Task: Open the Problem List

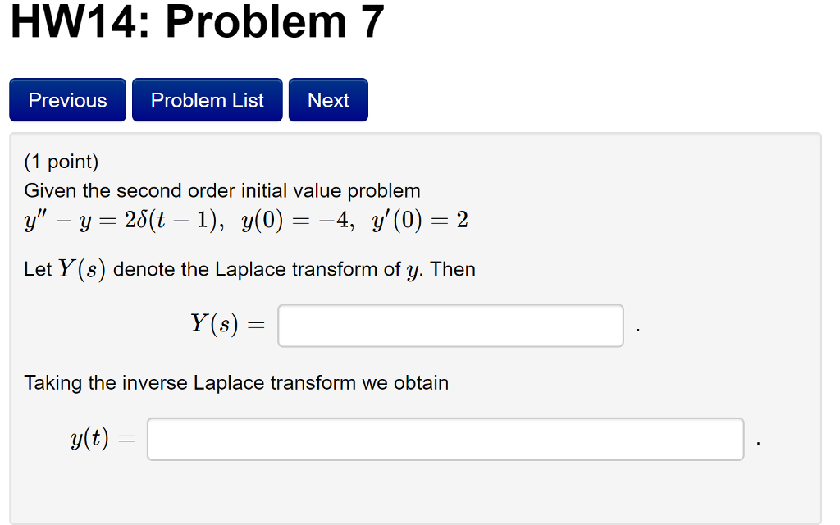Action: pos(207,99)
